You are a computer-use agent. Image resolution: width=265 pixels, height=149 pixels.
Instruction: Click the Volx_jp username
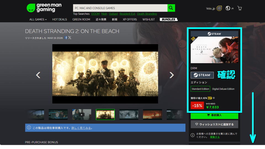click(210, 9)
